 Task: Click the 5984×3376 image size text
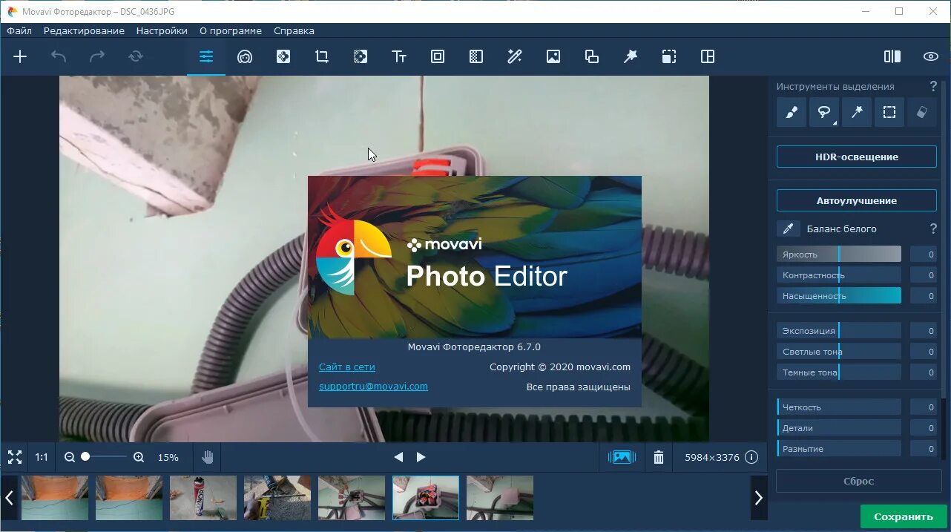tap(712, 457)
